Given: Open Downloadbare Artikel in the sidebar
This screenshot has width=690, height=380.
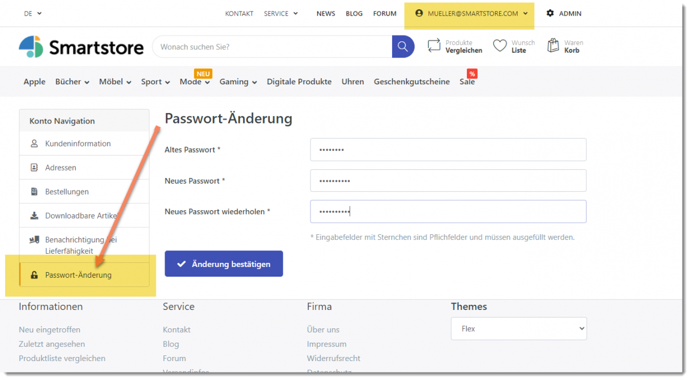Looking at the screenshot, I should (80, 216).
